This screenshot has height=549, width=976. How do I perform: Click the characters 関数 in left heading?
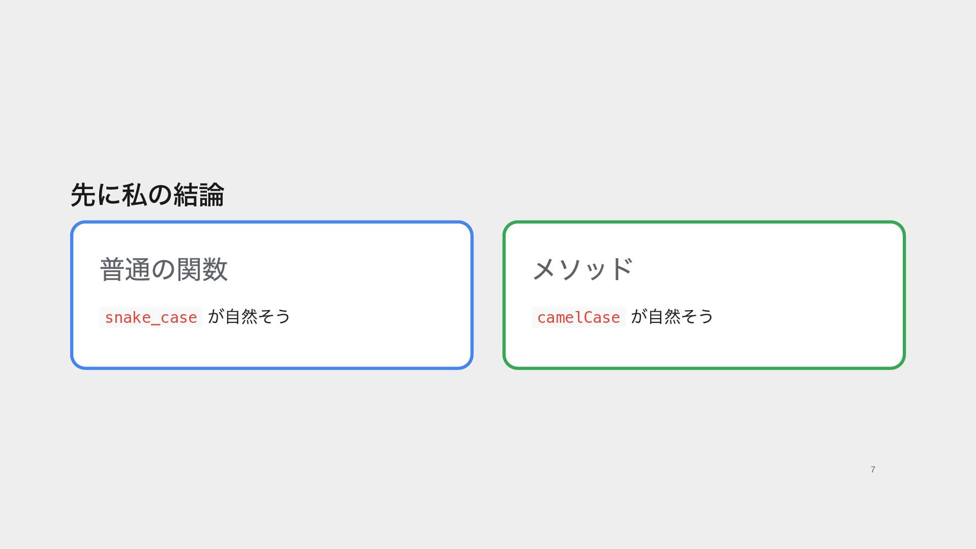pos(202,269)
